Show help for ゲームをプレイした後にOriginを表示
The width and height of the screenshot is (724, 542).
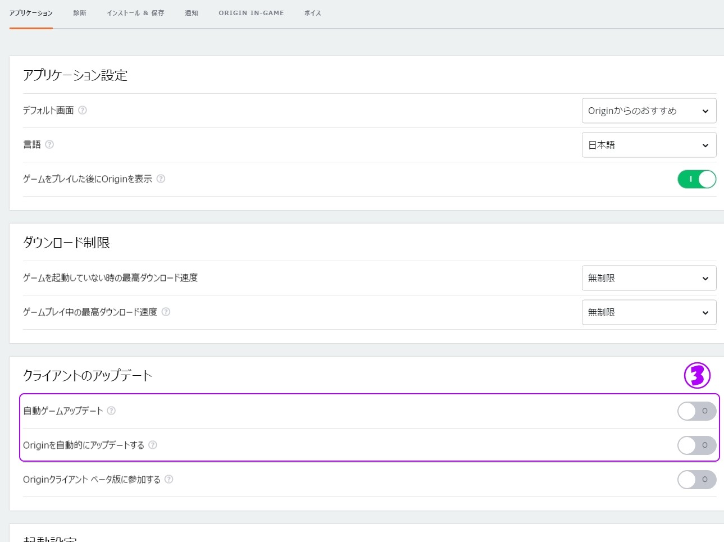pyautogui.click(x=161, y=179)
